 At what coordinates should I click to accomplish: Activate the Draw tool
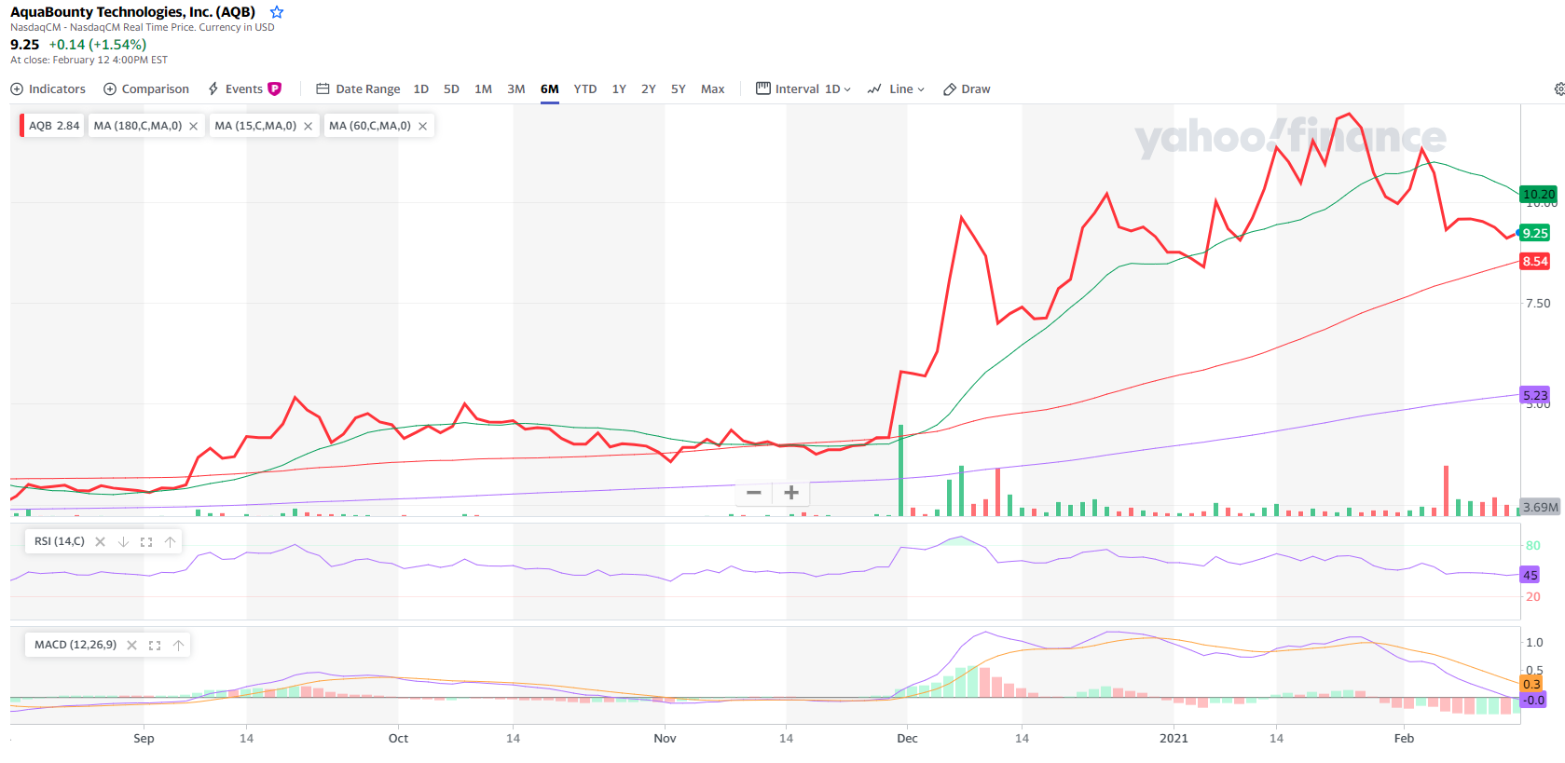point(967,89)
